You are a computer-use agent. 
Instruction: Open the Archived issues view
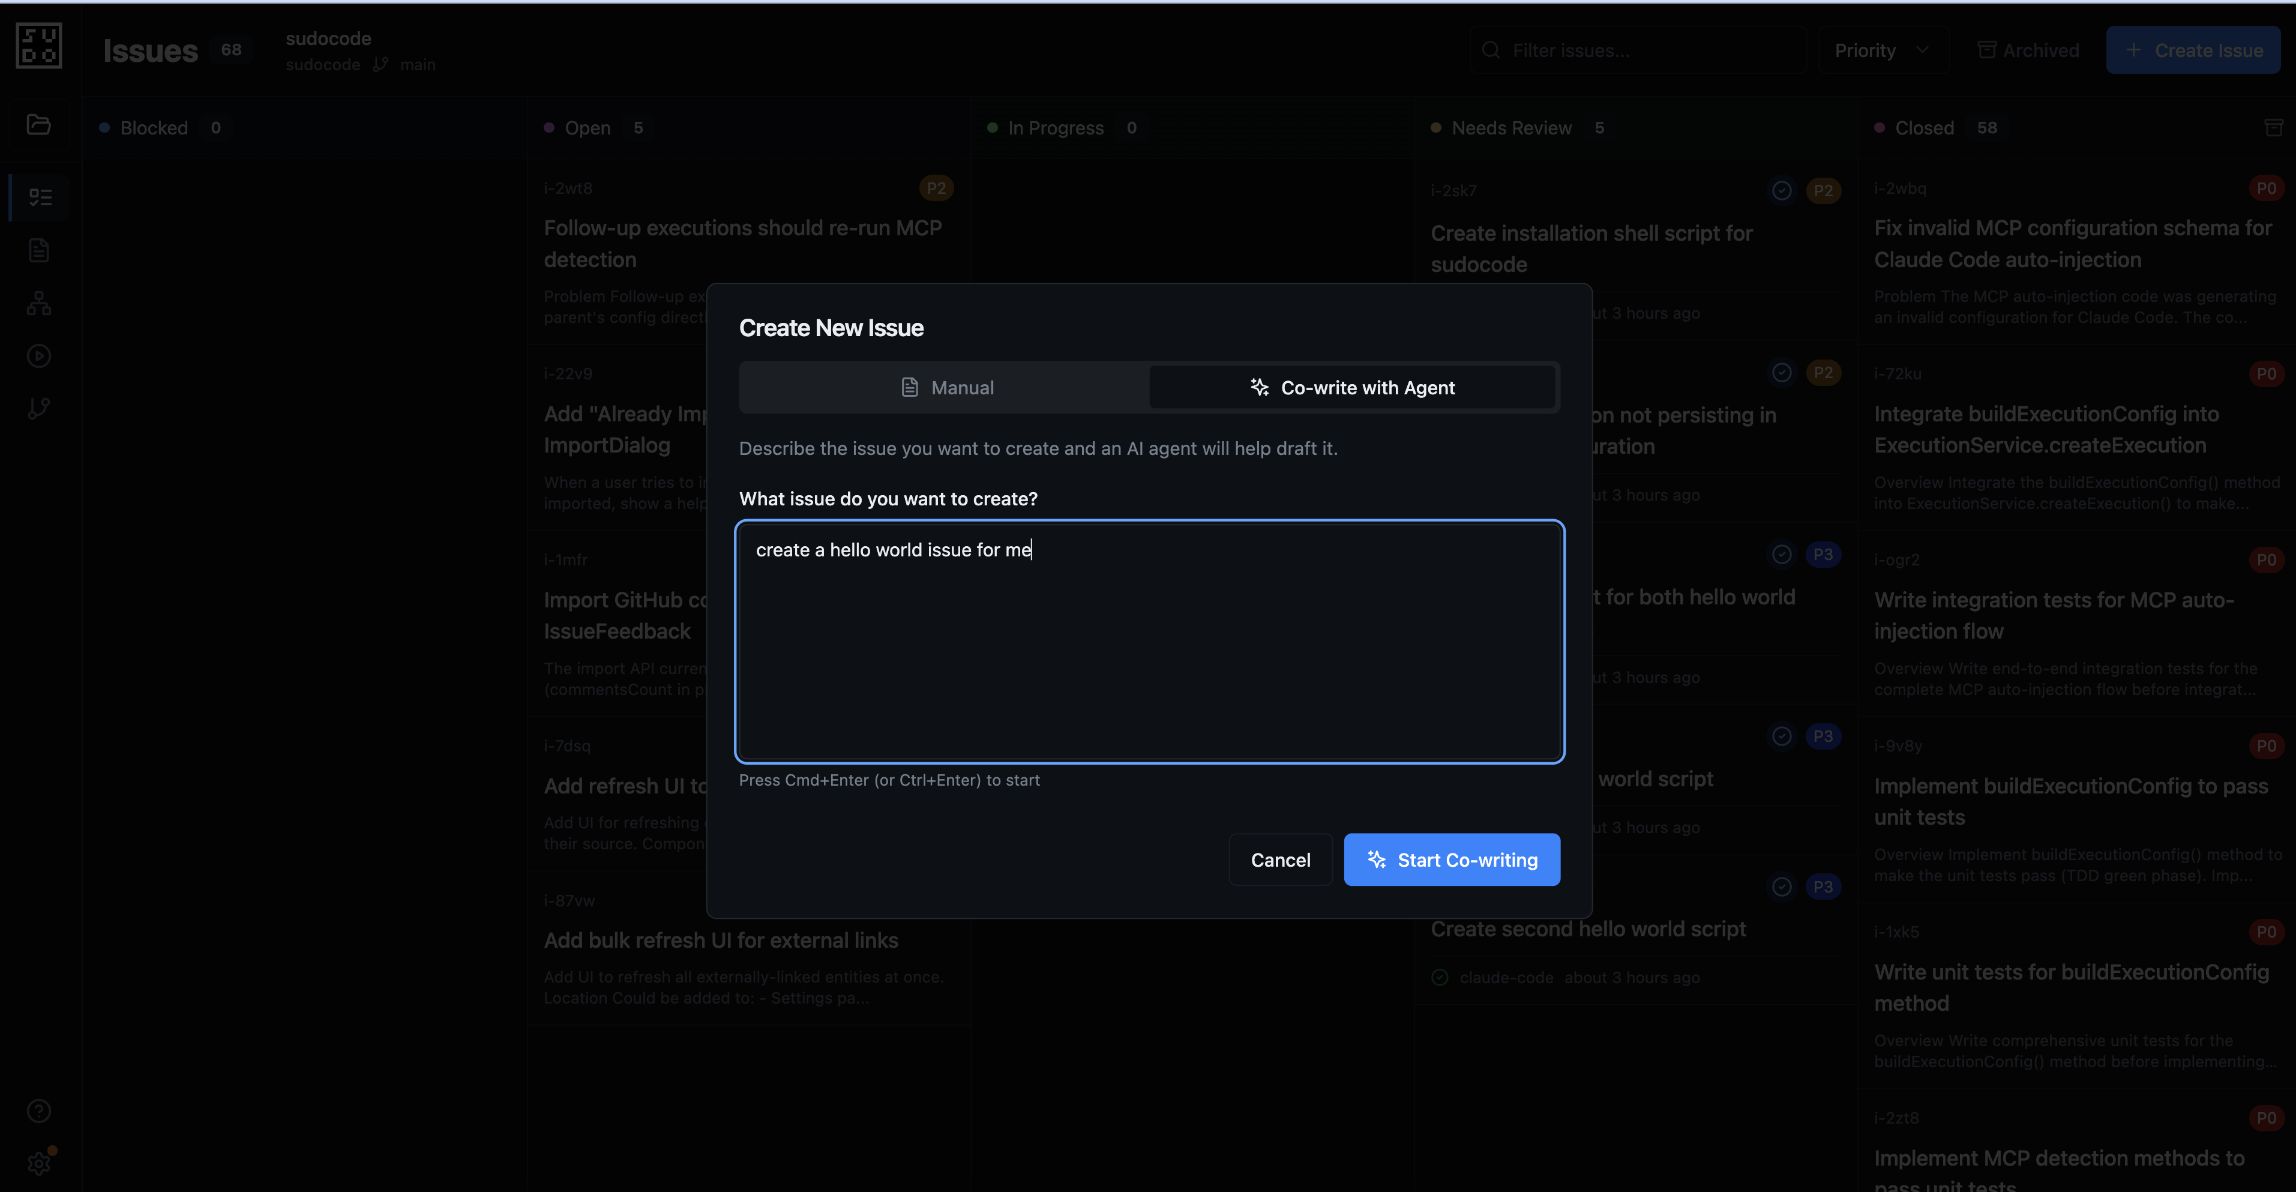coord(2028,50)
